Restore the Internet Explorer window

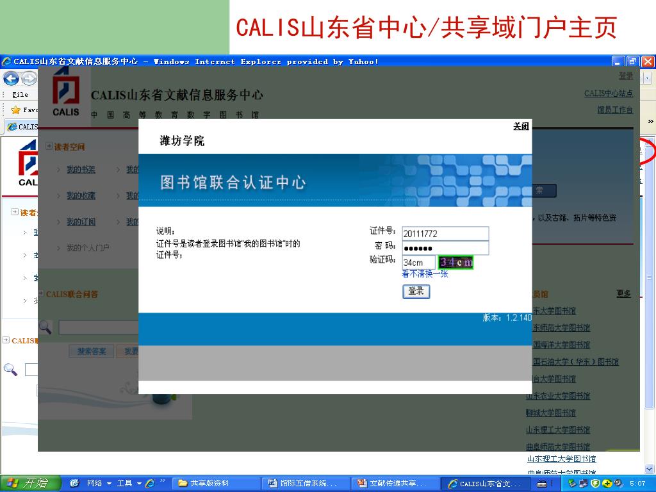pos(633,61)
